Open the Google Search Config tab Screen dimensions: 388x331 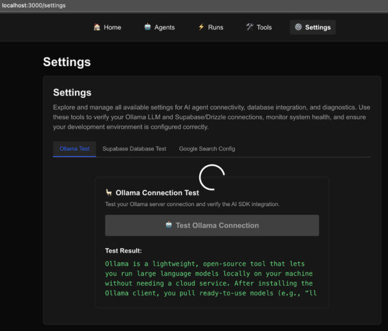207,149
